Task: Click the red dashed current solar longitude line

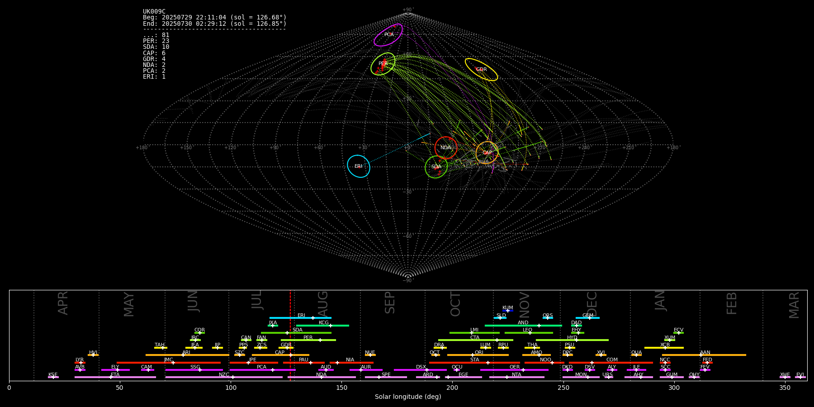Action: click(290, 335)
